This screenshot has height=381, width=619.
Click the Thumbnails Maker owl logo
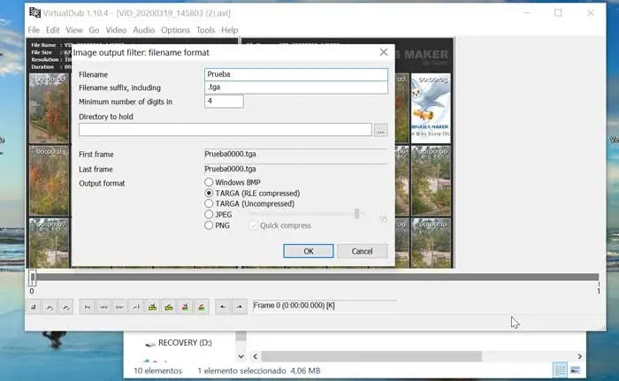[431, 108]
